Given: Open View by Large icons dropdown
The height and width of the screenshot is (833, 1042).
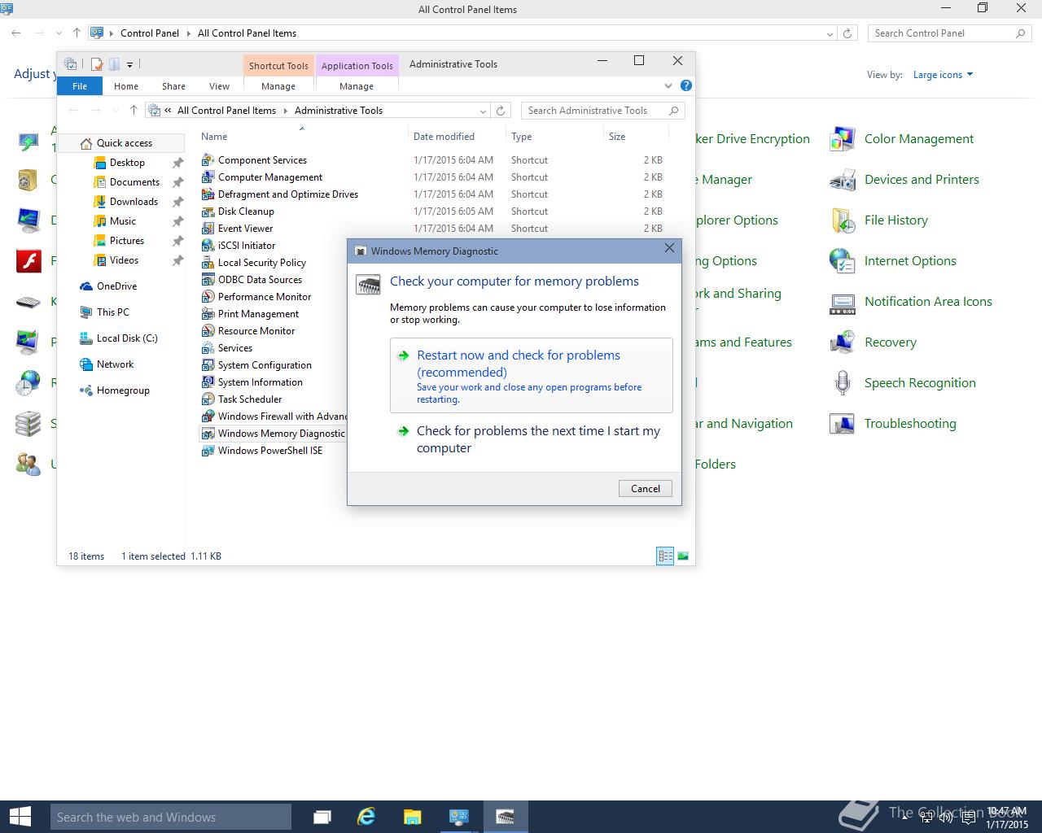Looking at the screenshot, I should [943, 75].
